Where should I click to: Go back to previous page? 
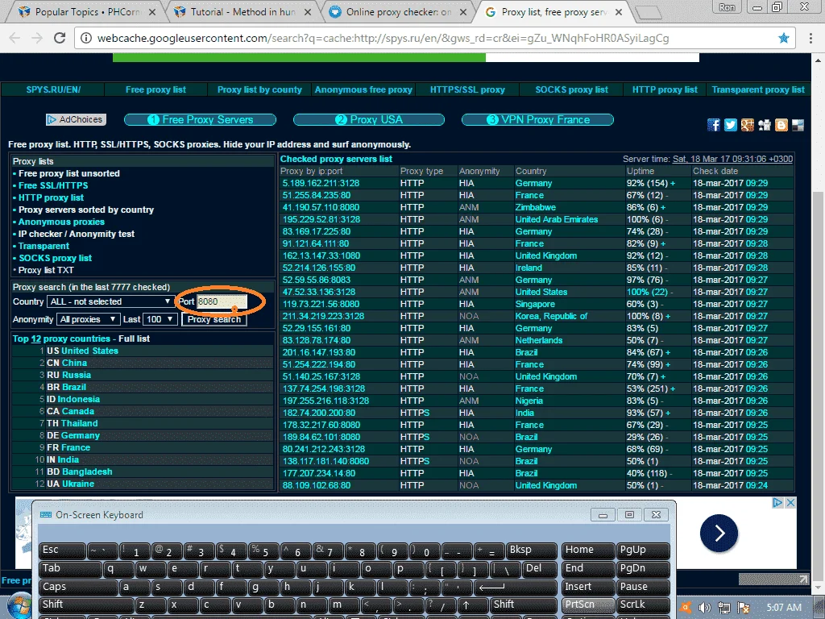coord(15,38)
